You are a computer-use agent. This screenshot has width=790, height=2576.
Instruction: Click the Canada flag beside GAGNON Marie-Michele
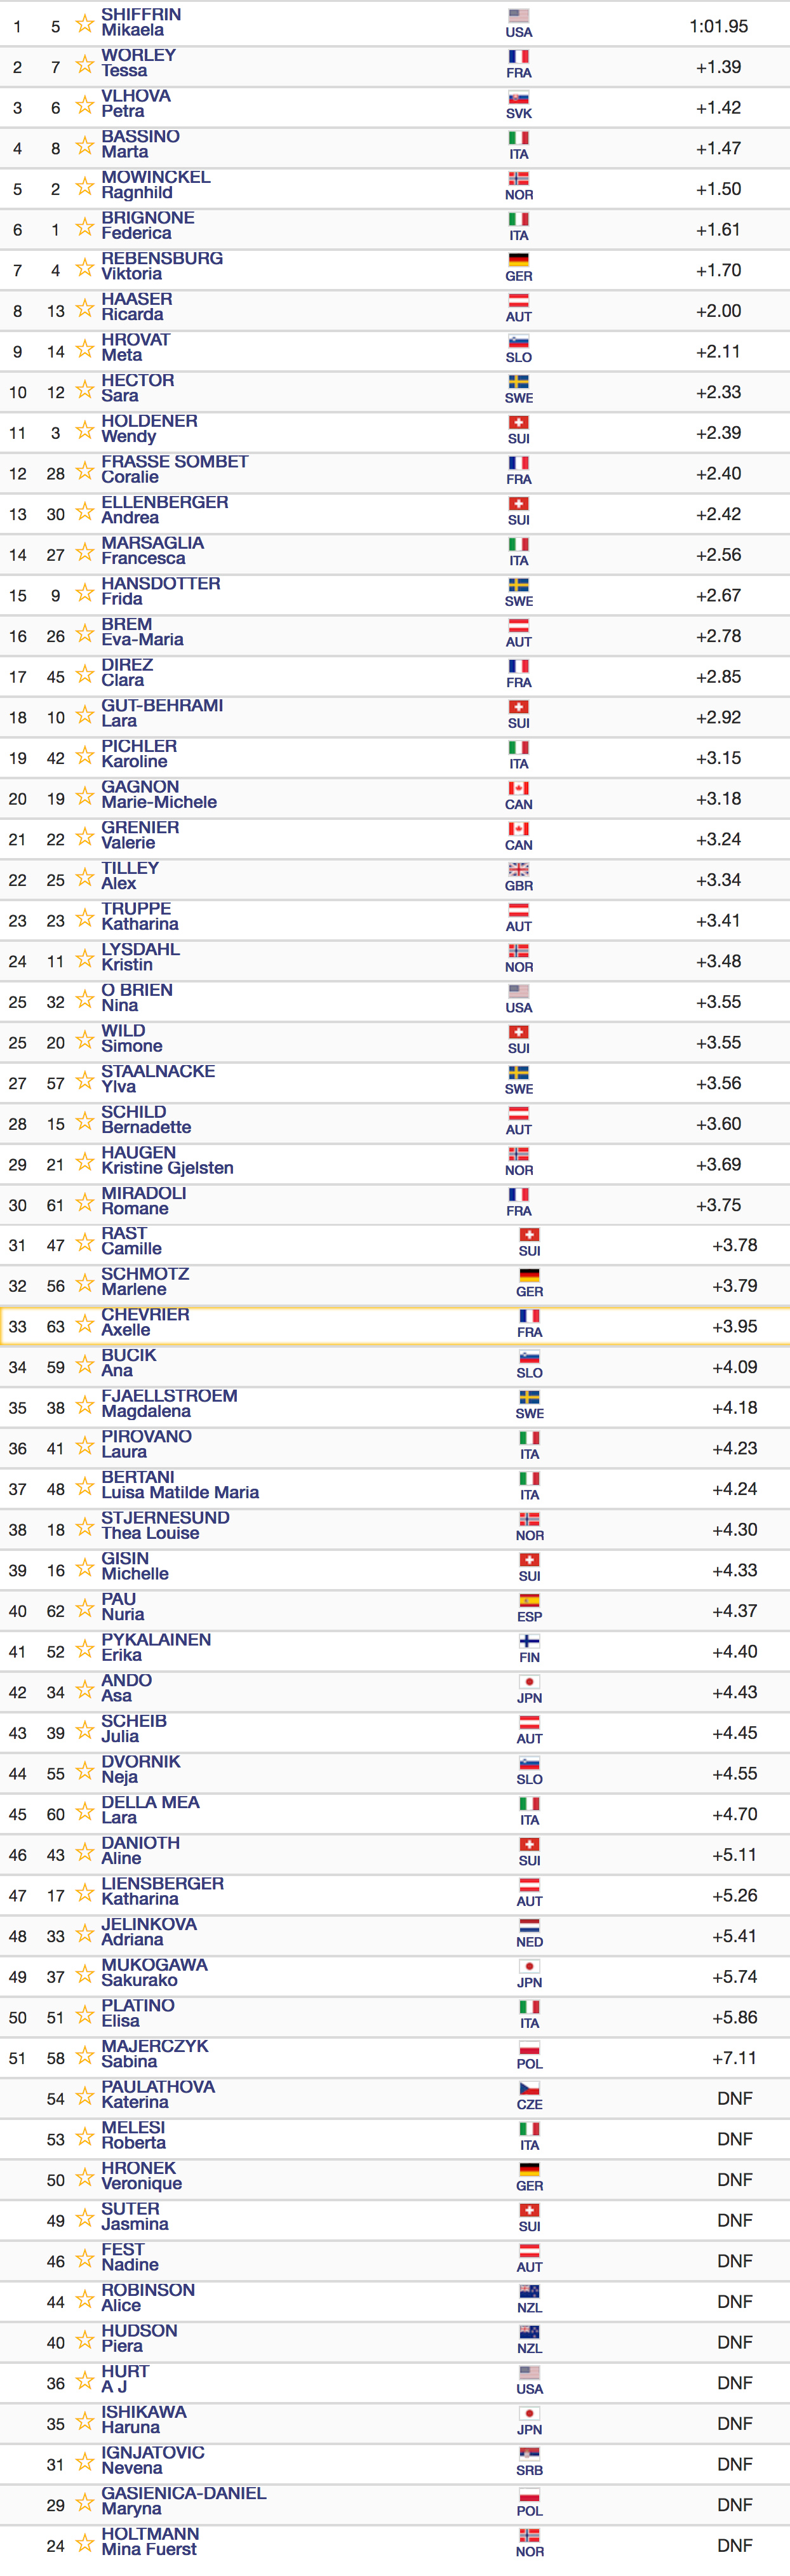pos(518,788)
